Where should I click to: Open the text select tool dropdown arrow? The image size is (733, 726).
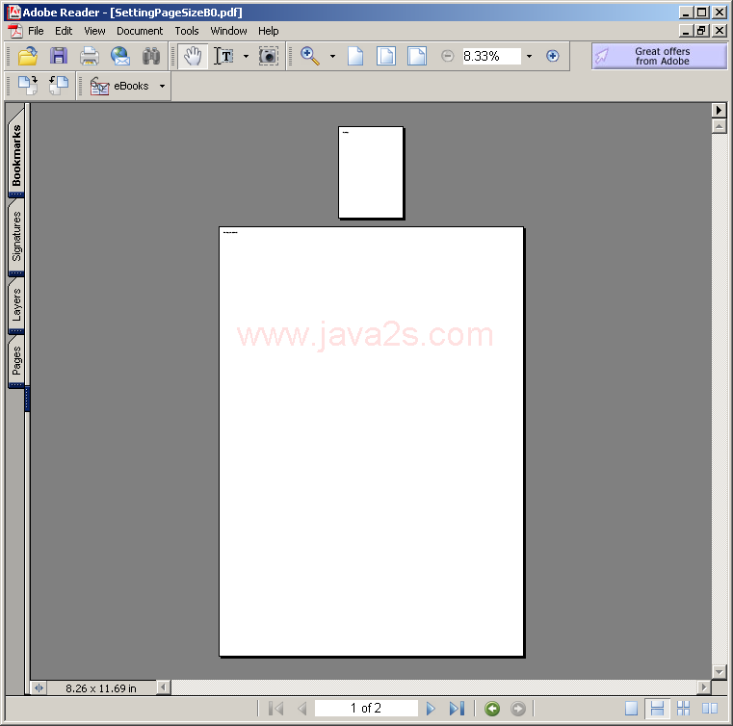point(246,56)
